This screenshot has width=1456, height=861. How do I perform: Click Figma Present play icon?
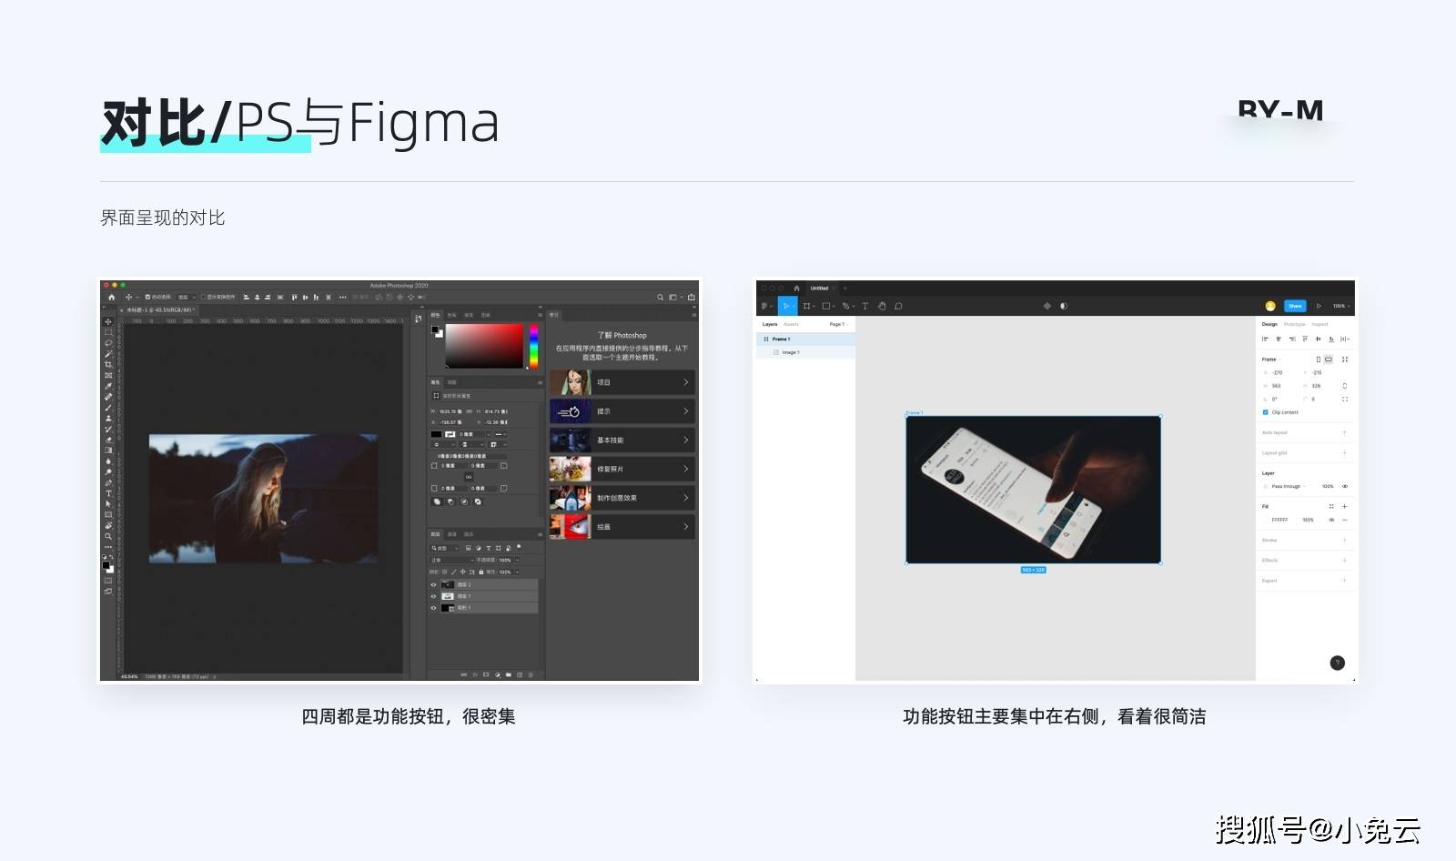[x=1319, y=306]
